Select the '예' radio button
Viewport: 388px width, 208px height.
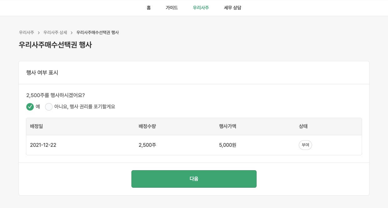tap(30, 107)
